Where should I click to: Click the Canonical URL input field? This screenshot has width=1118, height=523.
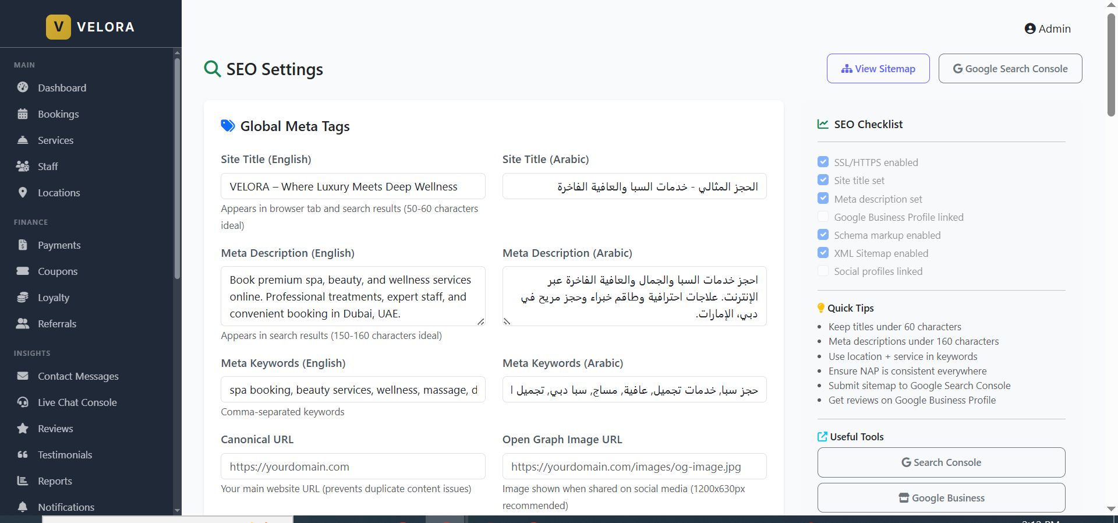coord(353,467)
